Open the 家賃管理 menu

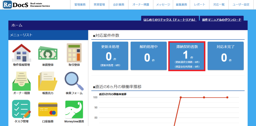[99, 5]
